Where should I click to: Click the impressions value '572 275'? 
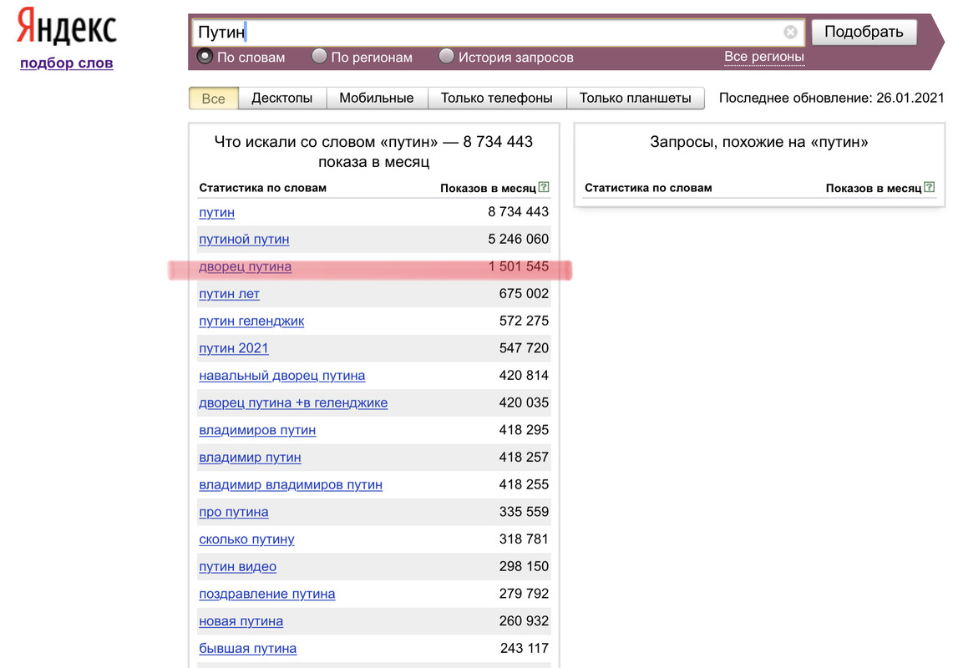(x=524, y=321)
